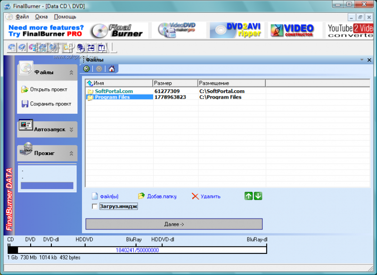Image resolution: width=377 pixels, height=275 pixels.
Task: Open the Файл menu
Action: pos(22,17)
